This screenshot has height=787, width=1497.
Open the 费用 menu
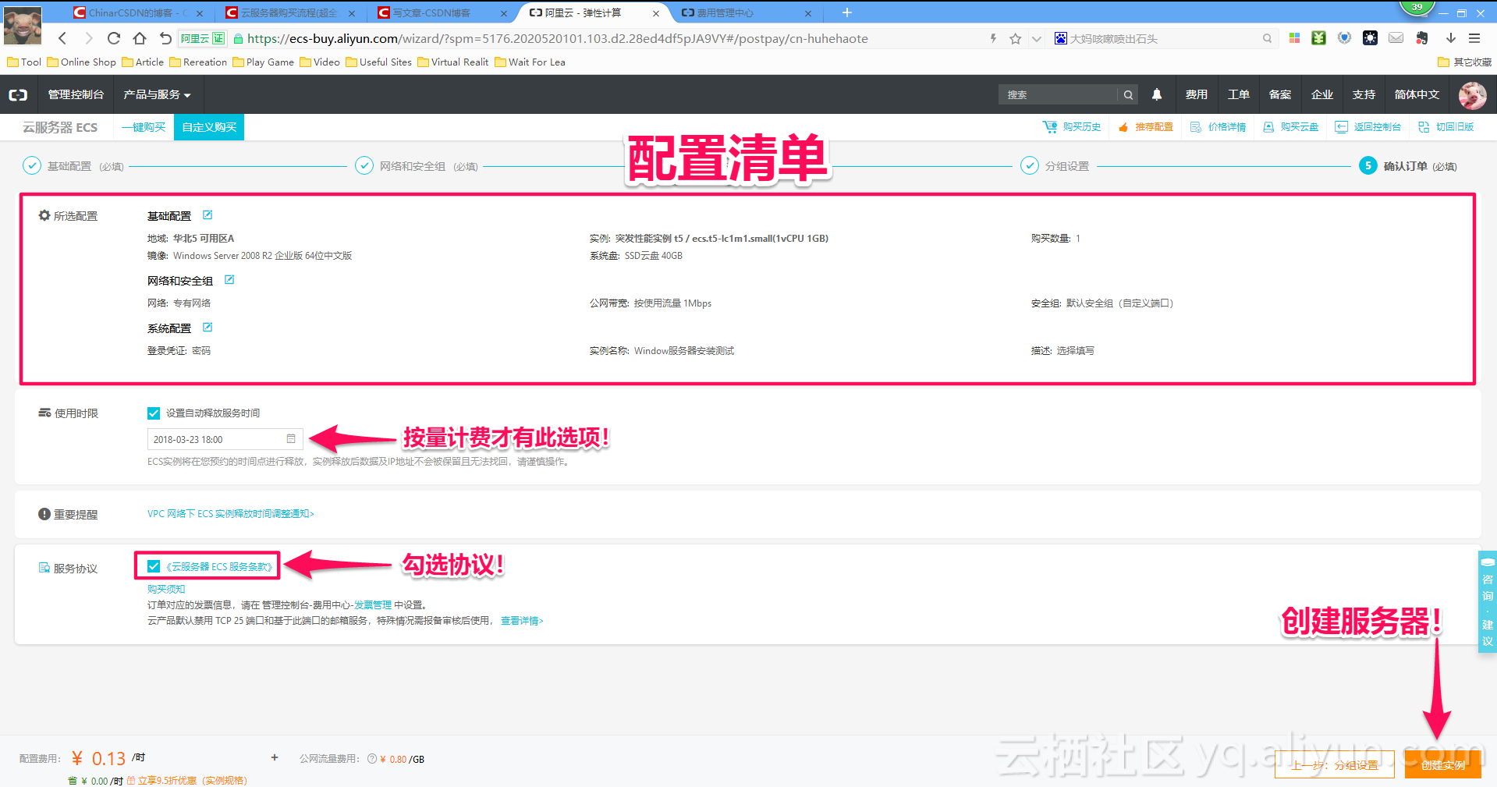[1196, 94]
